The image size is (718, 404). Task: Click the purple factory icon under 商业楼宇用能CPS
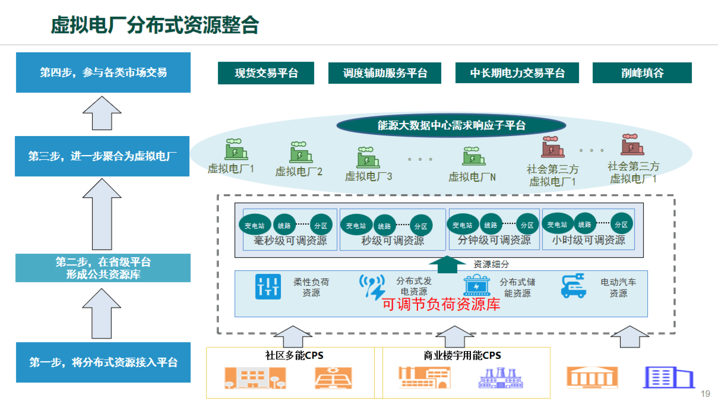coord(501,378)
